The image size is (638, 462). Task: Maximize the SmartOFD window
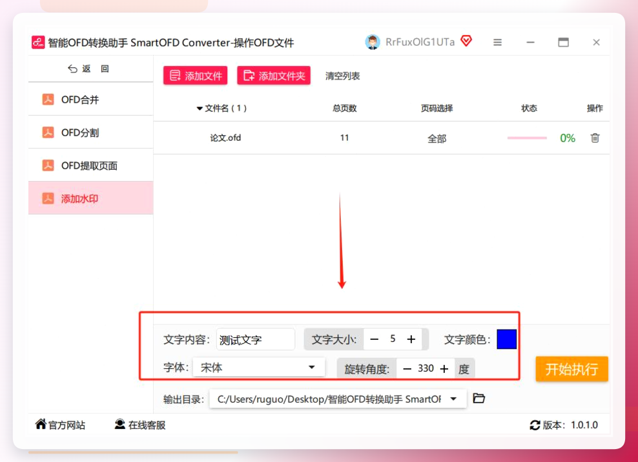coord(563,43)
